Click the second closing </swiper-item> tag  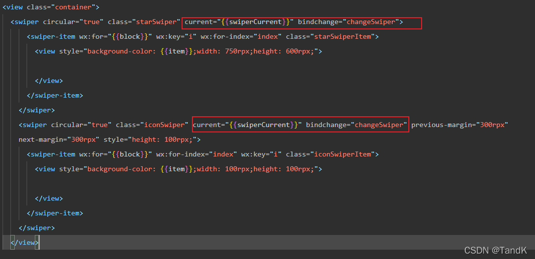tap(55, 213)
